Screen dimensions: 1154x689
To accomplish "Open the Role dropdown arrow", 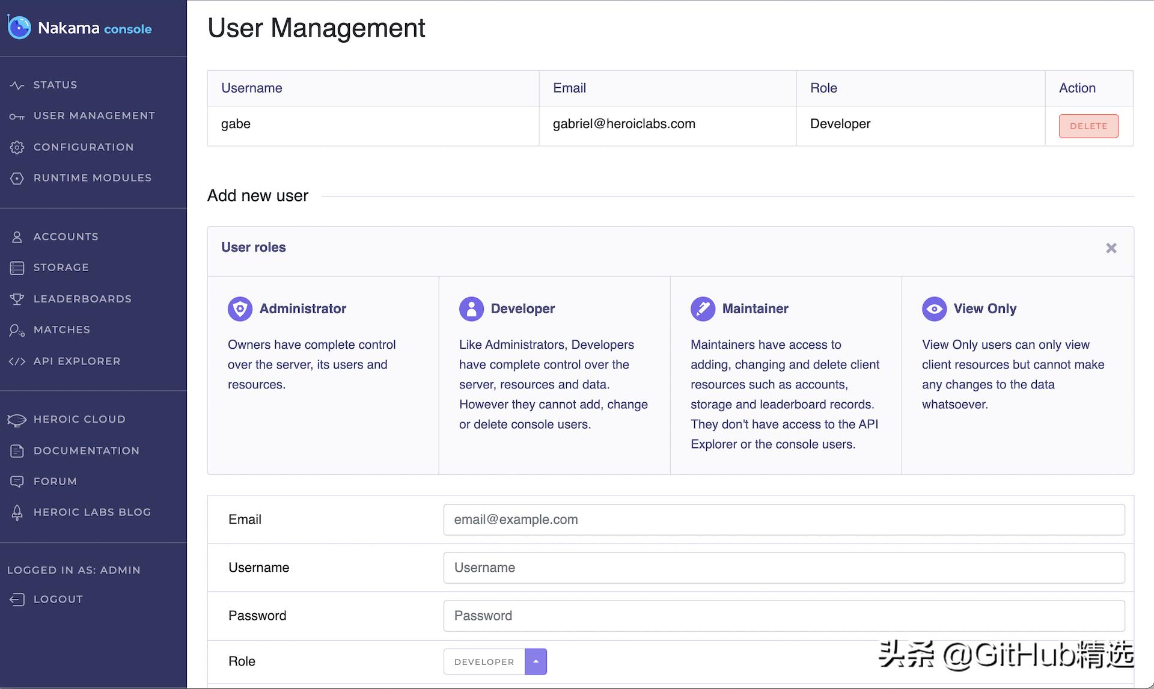I will click(536, 661).
